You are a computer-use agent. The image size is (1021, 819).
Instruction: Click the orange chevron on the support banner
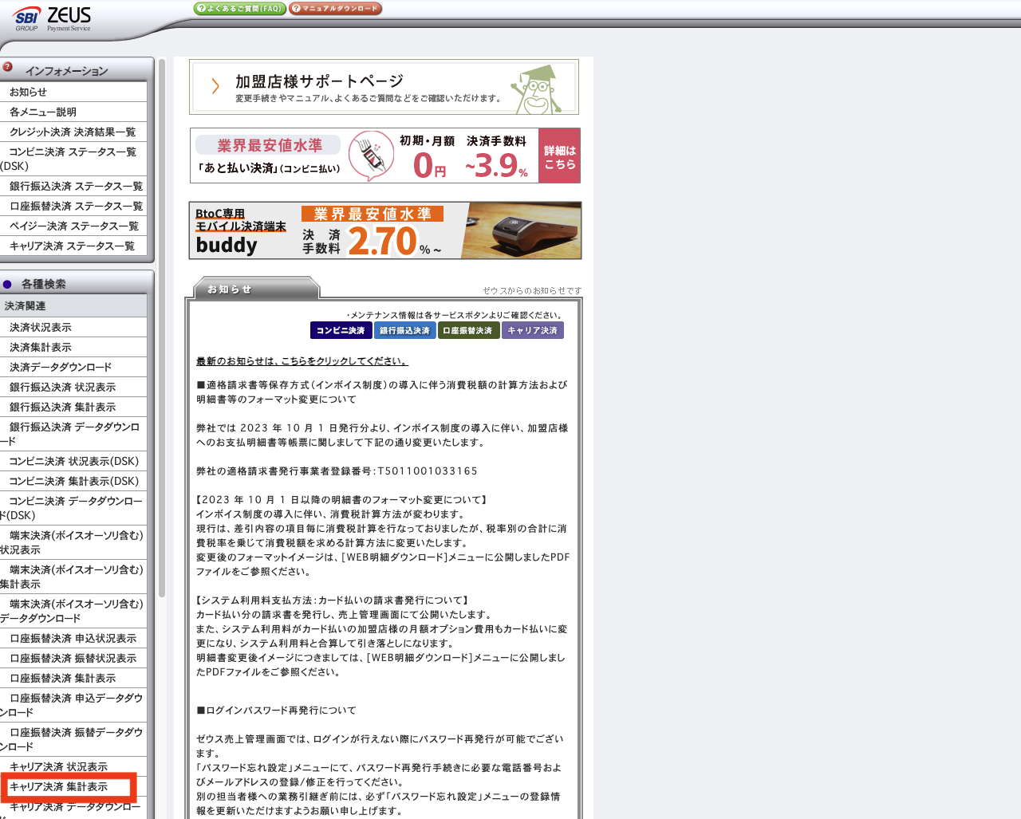pyautogui.click(x=215, y=86)
